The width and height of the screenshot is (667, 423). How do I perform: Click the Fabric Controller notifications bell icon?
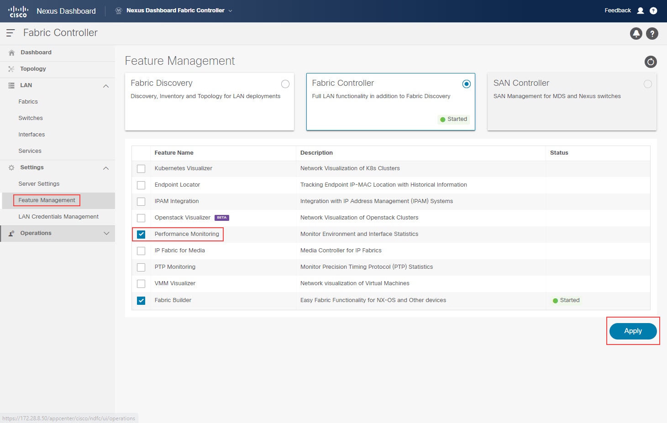tap(636, 33)
